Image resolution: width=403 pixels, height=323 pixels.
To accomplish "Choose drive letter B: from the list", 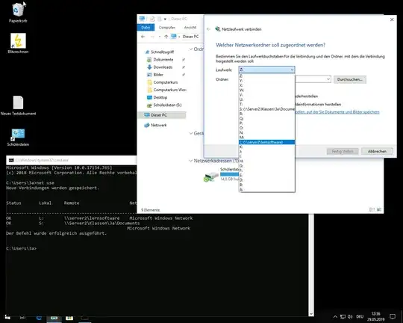I will [x=266, y=185].
